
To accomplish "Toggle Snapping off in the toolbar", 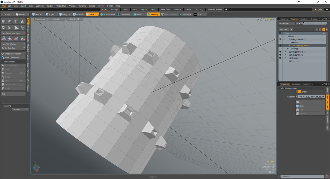I will [x=153, y=14].
